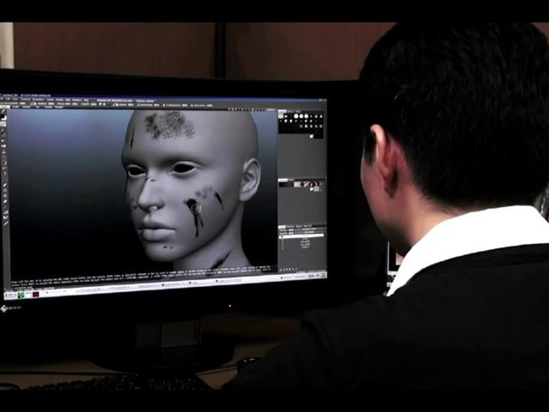Click the bottommost tool icon in the left toolbar
Screen dimensions: 549x412
[x=6, y=223]
